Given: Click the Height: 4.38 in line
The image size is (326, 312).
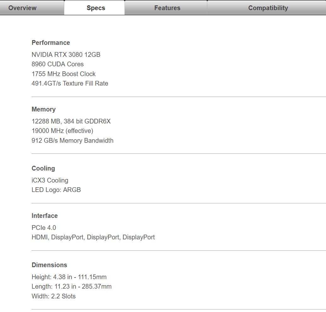Looking at the screenshot, I should [x=69, y=277].
